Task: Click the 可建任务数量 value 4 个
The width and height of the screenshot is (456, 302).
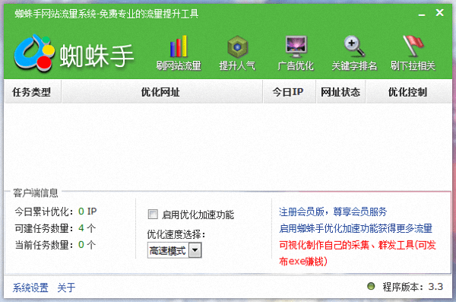Action: pos(87,228)
